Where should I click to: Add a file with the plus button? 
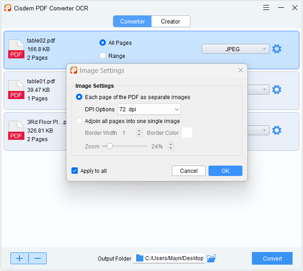[19, 258]
